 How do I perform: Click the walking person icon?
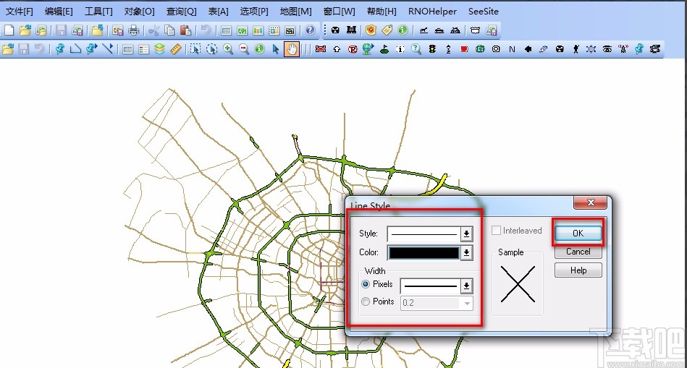coord(576,49)
